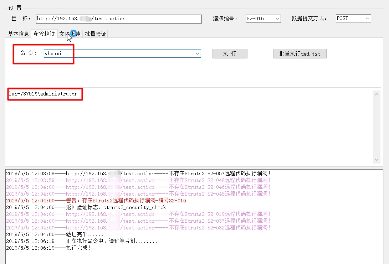Screen dimensions: 389x264
Task: Click inside the target URL input field
Action: tap(118, 19)
